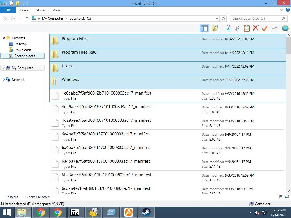Select Favorites in the navigation pane
The image size is (291, 218).
(18, 38)
